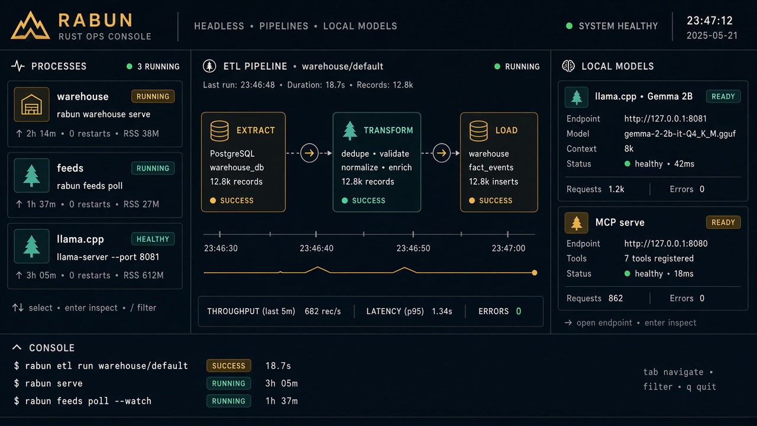The image size is (757, 426).
Task: Click the Processes pulse icon
Action: tap(18, 66)
